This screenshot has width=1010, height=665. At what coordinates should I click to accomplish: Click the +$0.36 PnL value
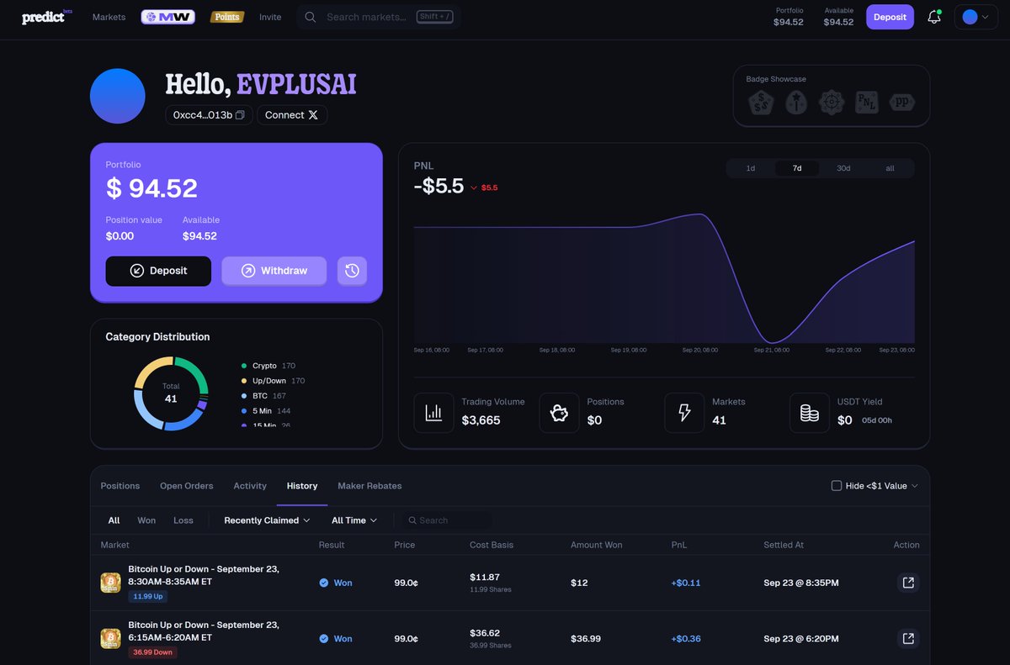686,639
